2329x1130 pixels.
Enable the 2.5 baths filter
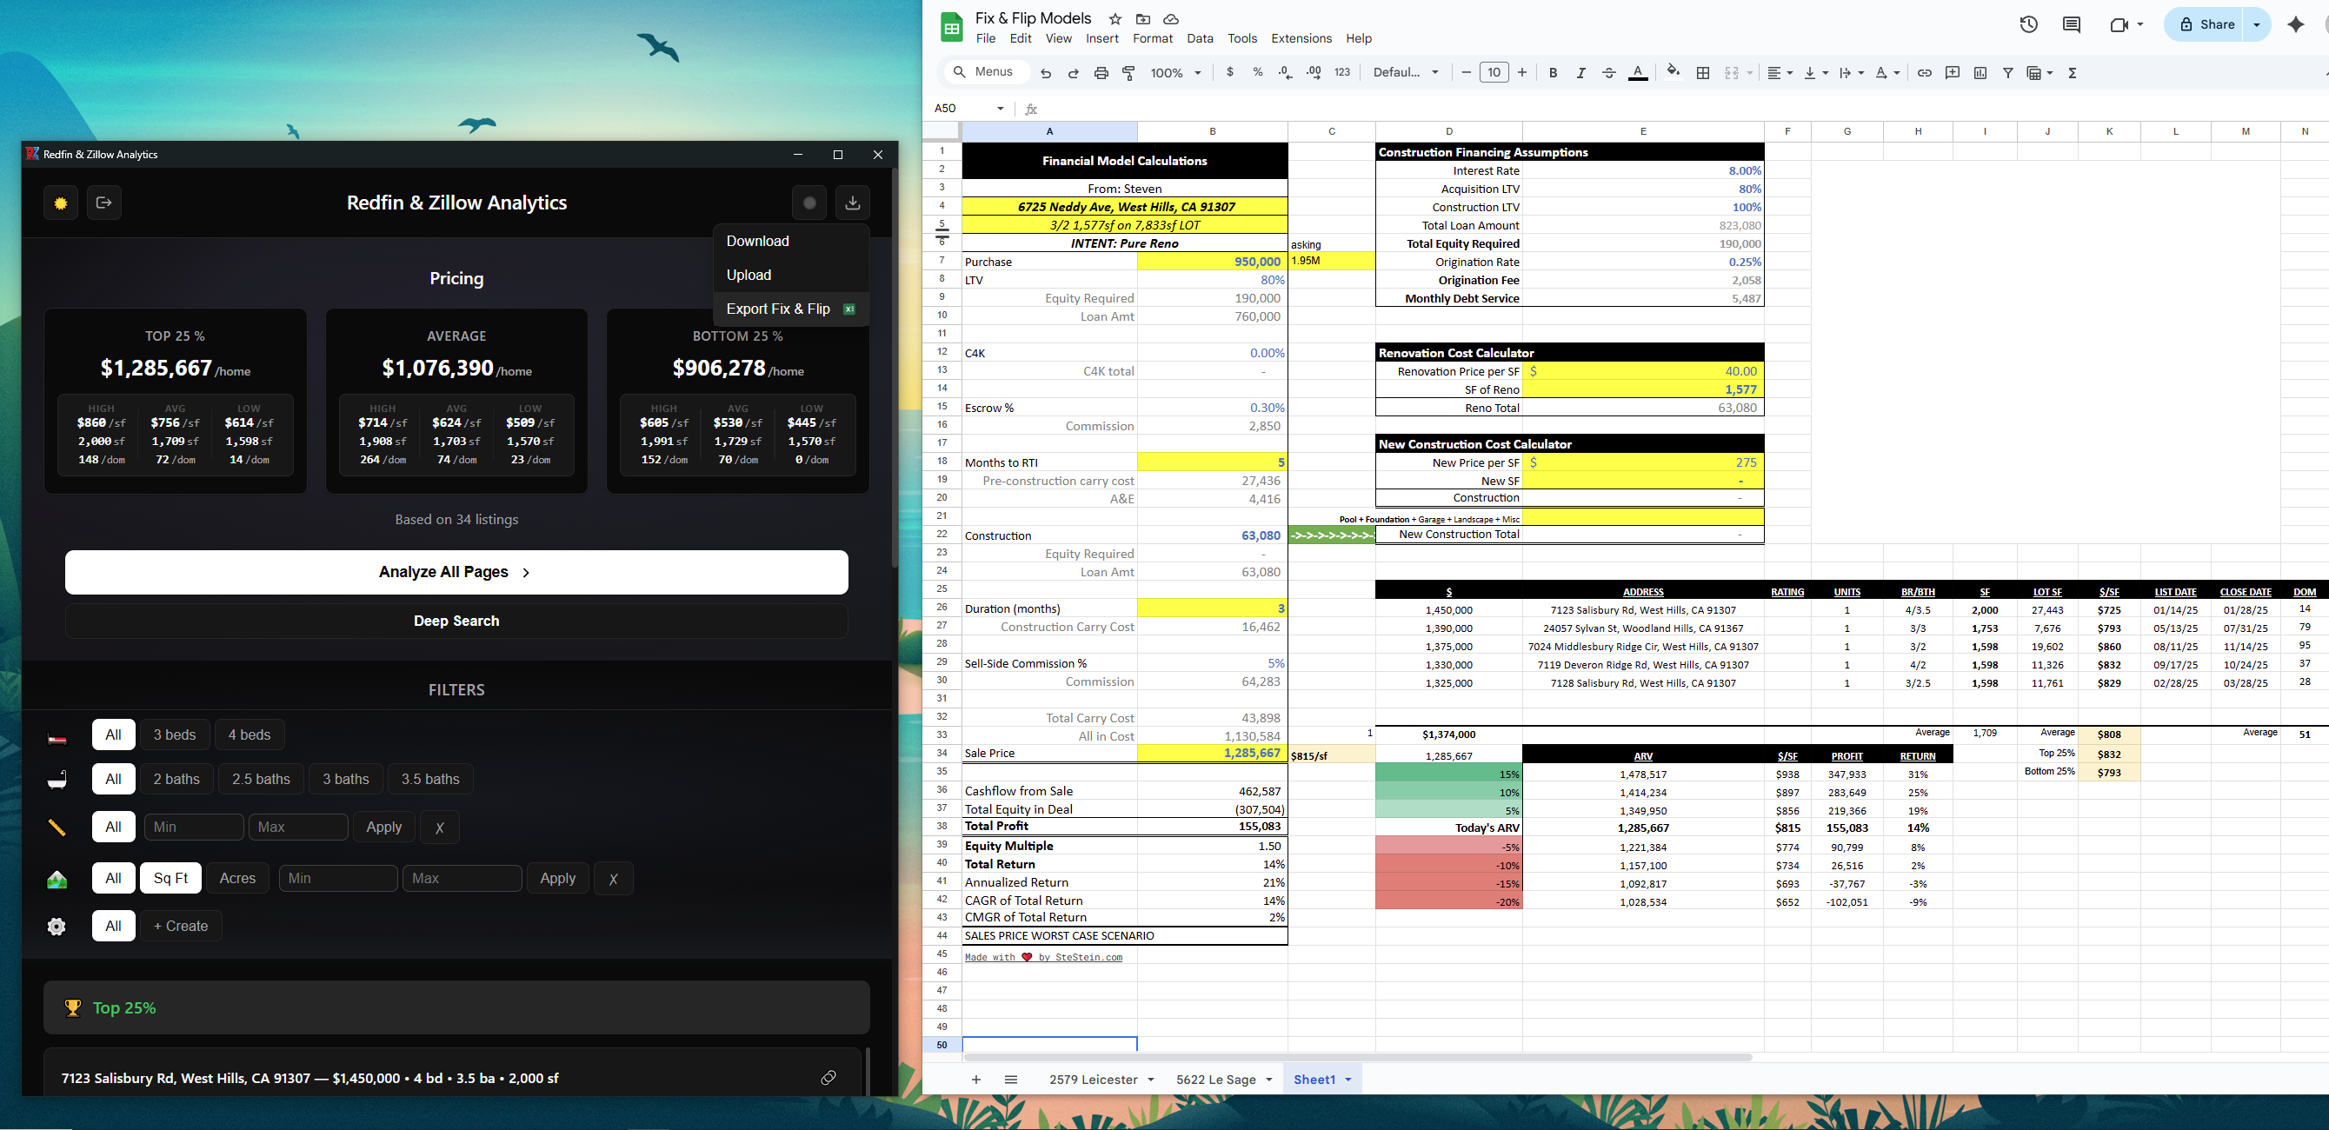261,778
